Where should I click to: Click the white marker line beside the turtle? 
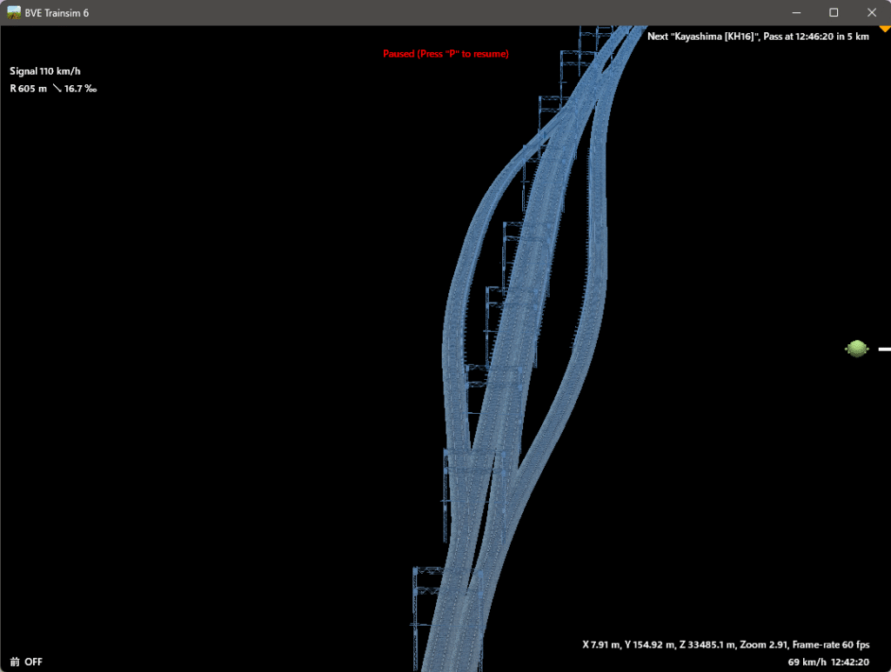[884, 349]
